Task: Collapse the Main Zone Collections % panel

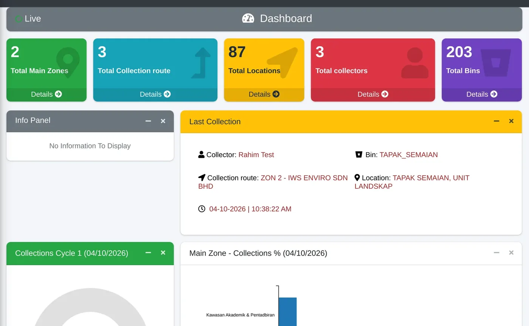Action: tap(497, 252)
